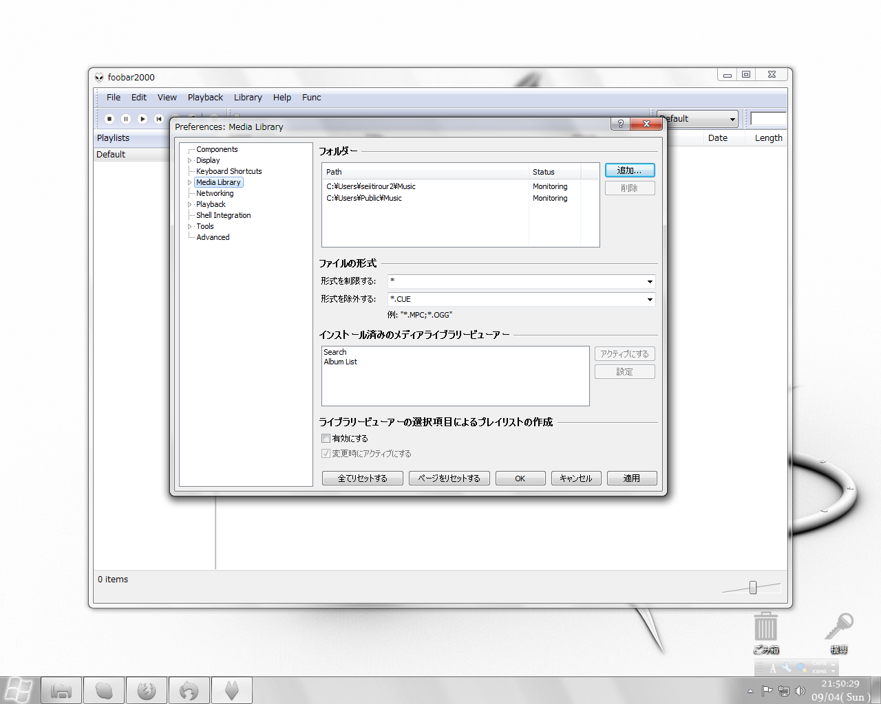Enable 有効にする checkbox for playlist creation

(x=326, y=438)
